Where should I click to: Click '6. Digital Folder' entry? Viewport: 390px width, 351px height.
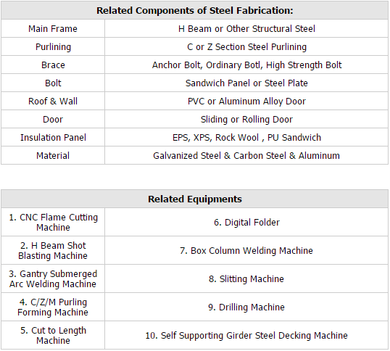coord(246,223)
